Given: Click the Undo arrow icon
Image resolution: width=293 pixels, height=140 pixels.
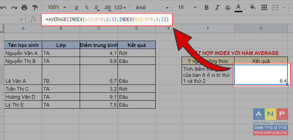Looking at the screenshot, I should [x=3, y=8].
